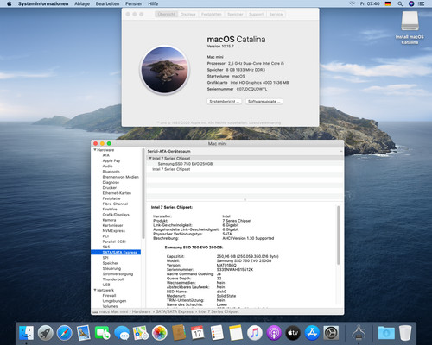Select Thunderbolt in the sidebar
Screen dimensions: 432x345
pyautogui.click(x=113, y=279)
